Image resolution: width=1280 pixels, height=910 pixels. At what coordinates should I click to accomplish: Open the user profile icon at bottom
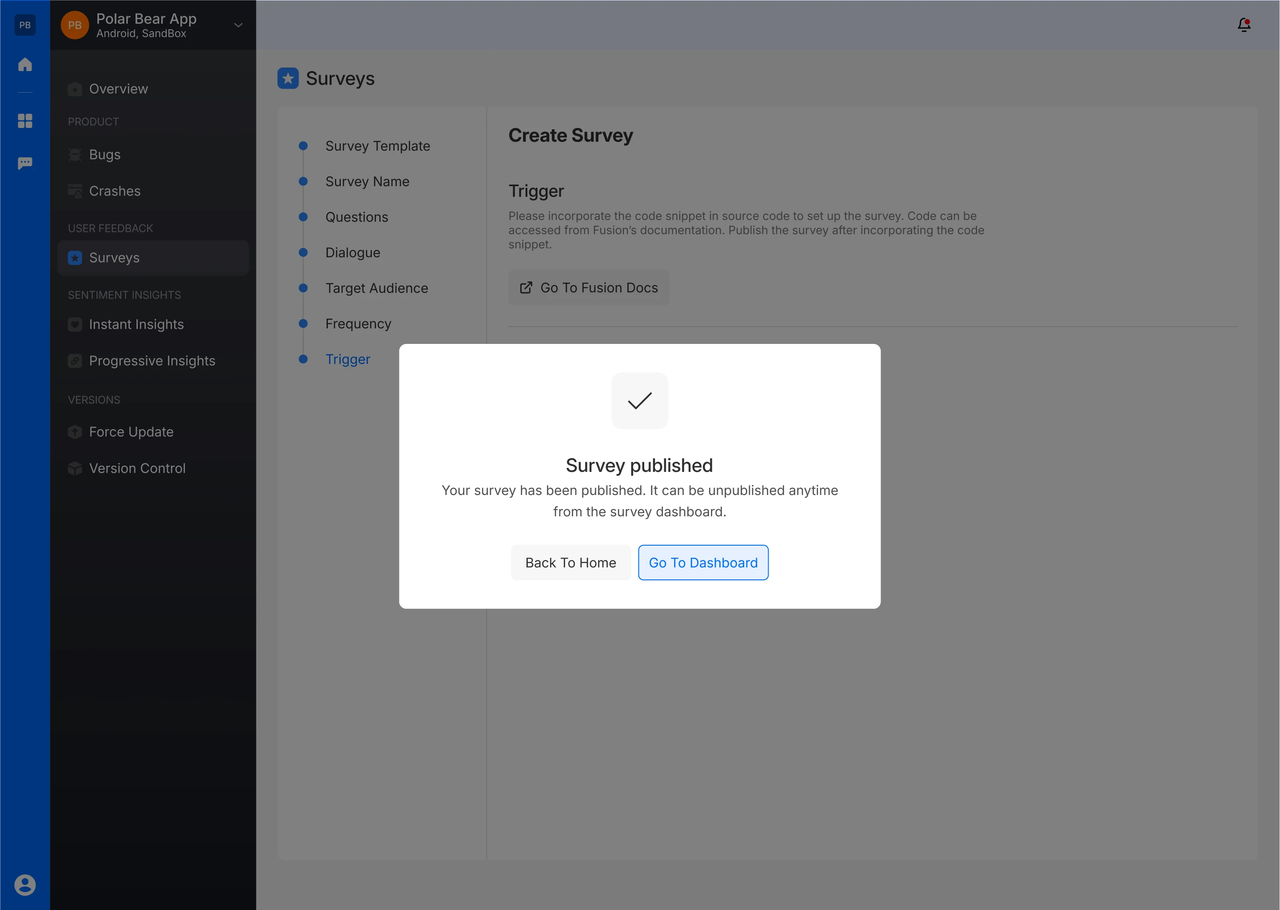click(24, 885)
